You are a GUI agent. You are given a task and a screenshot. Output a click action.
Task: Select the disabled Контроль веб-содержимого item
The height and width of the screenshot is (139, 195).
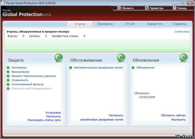click(x=31, y=88)
